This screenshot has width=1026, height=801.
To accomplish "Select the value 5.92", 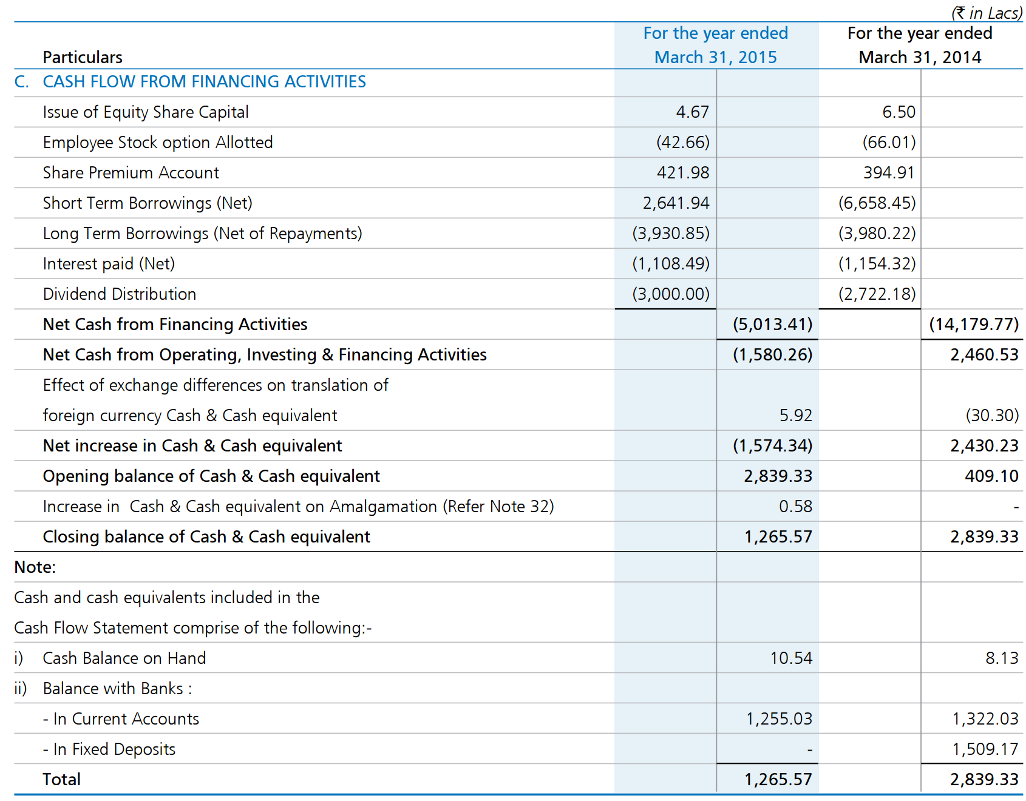I will click(x=796, y=415).
